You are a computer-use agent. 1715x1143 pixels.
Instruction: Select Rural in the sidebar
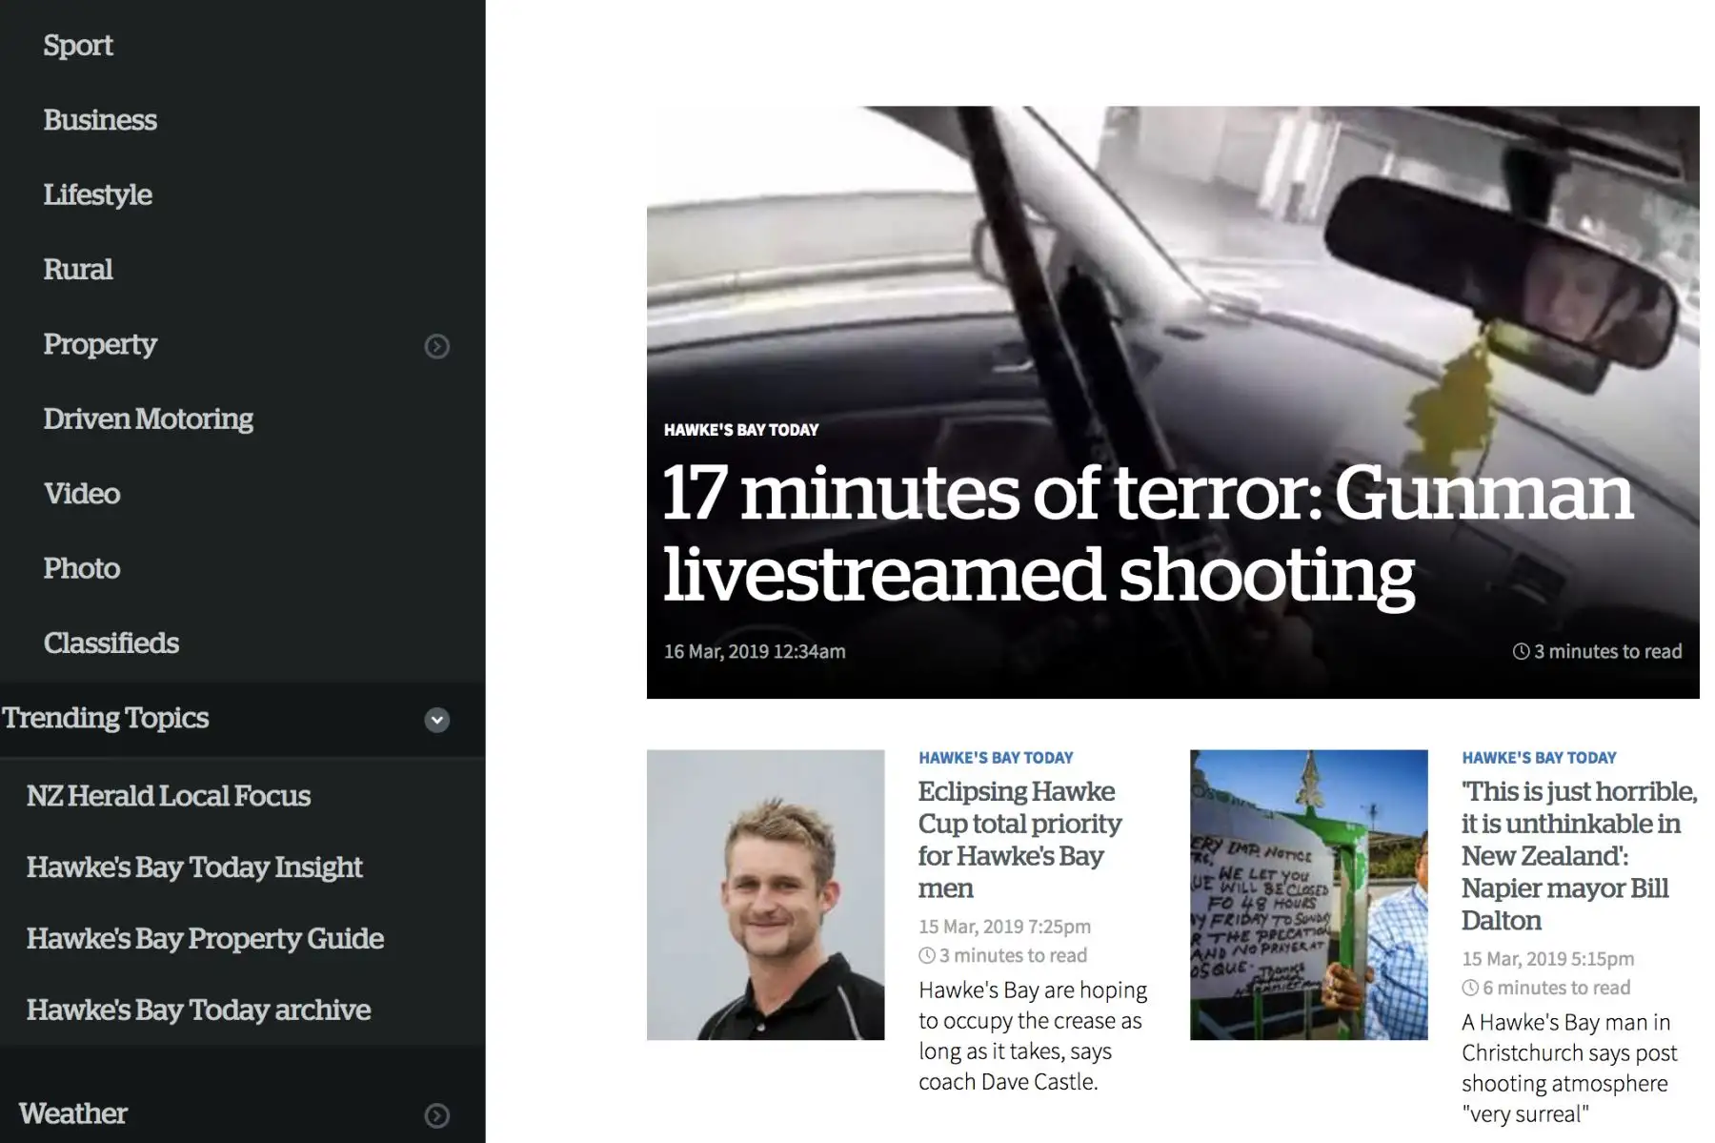(78, 270)
